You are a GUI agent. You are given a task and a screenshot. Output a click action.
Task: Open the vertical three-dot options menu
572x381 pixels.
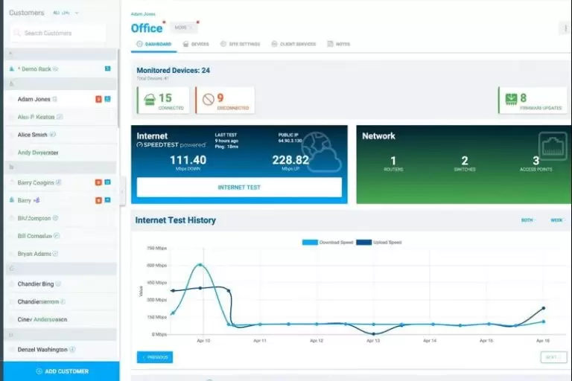pyautogui.click(x=564, y=29)
